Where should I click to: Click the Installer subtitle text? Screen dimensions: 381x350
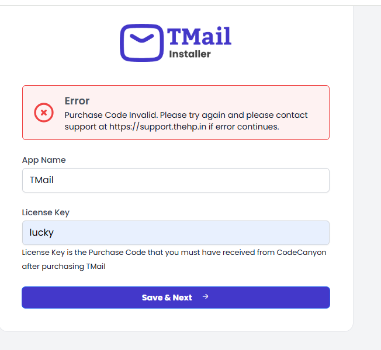pos(189,54)
